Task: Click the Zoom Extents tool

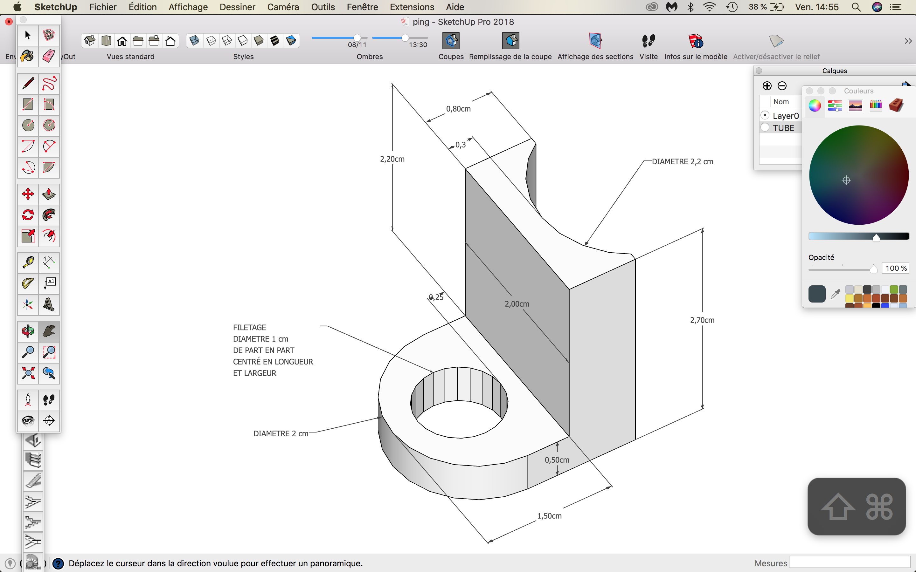Action: pos(28,373)
